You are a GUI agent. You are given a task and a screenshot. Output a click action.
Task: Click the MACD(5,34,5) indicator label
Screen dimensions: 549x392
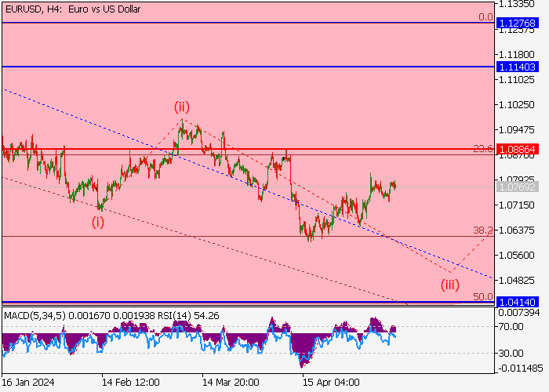tap(35, 316)
